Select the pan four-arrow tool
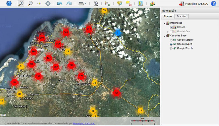This screenshot has width=219, height=126. pos(48,4)
